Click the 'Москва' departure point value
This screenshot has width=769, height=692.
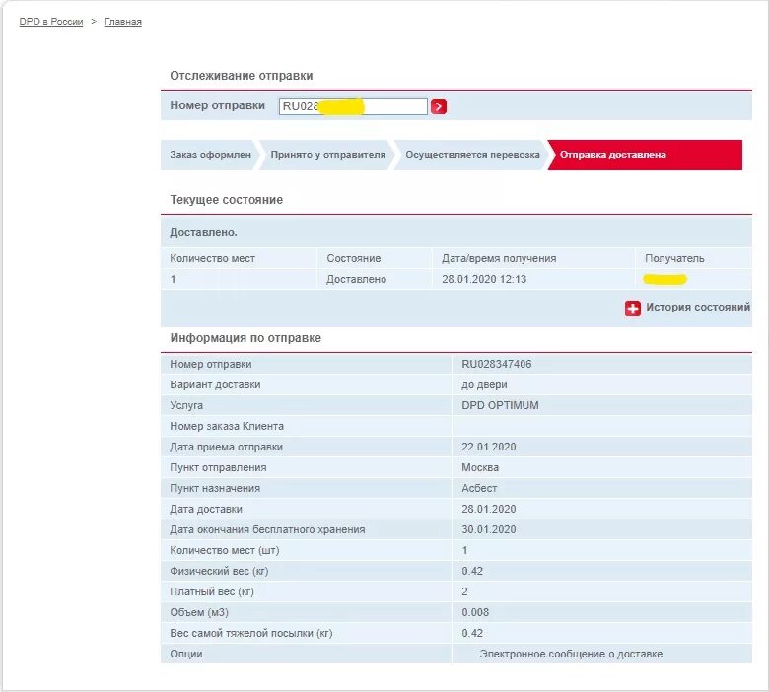480,467
